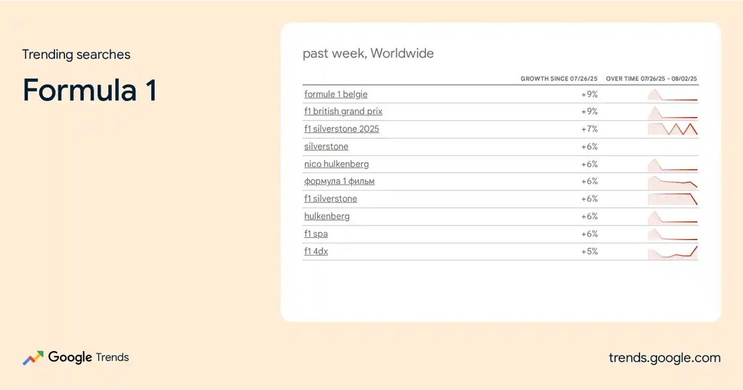This screenshot has height=390, width=743.
Task: Open the 'f1 silverstone 2025' link
Action: pos(341,129)
